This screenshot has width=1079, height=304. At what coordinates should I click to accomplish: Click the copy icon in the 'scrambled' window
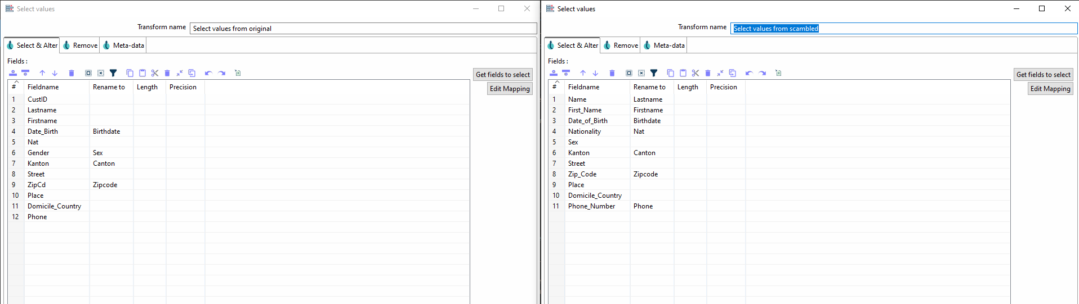coord(670,73)
